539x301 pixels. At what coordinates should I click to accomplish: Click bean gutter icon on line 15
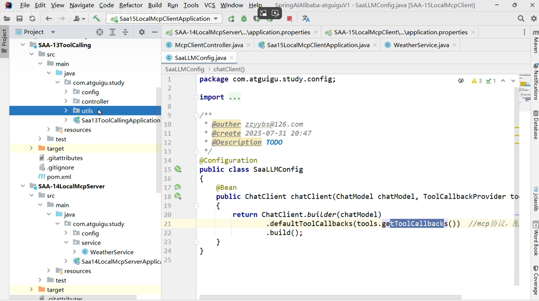(x=178, y=169)
